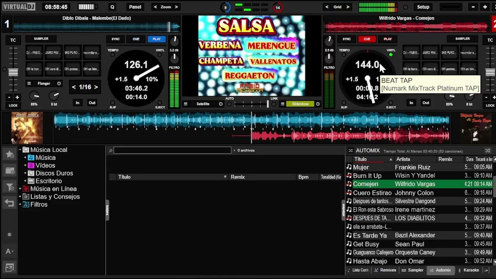The width and height of the screenshot is (496, 279).
Task: Click the clock with blue ring showing 9
Action: click(x=225, y=7)
